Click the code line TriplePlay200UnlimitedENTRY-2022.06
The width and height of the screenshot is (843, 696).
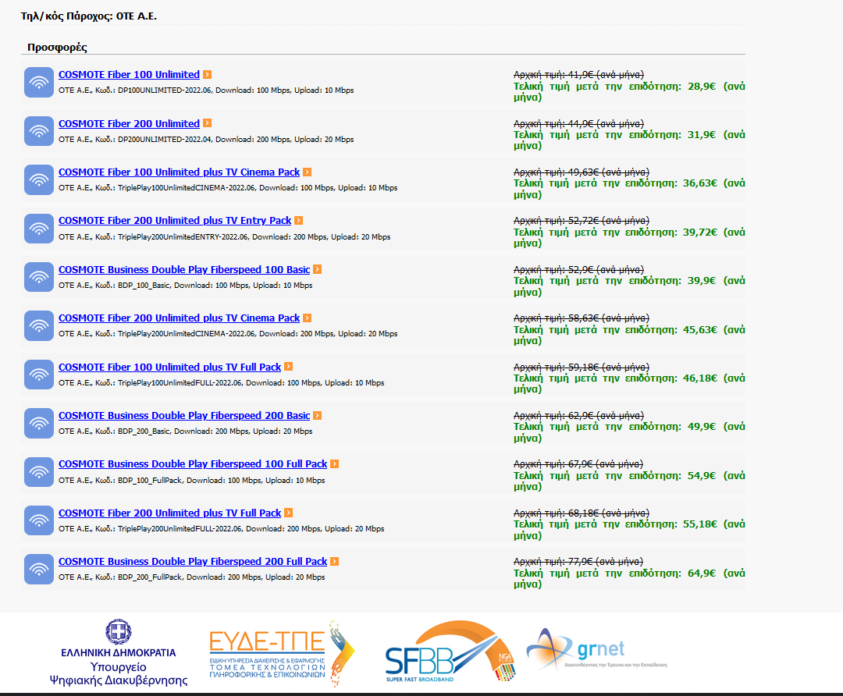225,236
